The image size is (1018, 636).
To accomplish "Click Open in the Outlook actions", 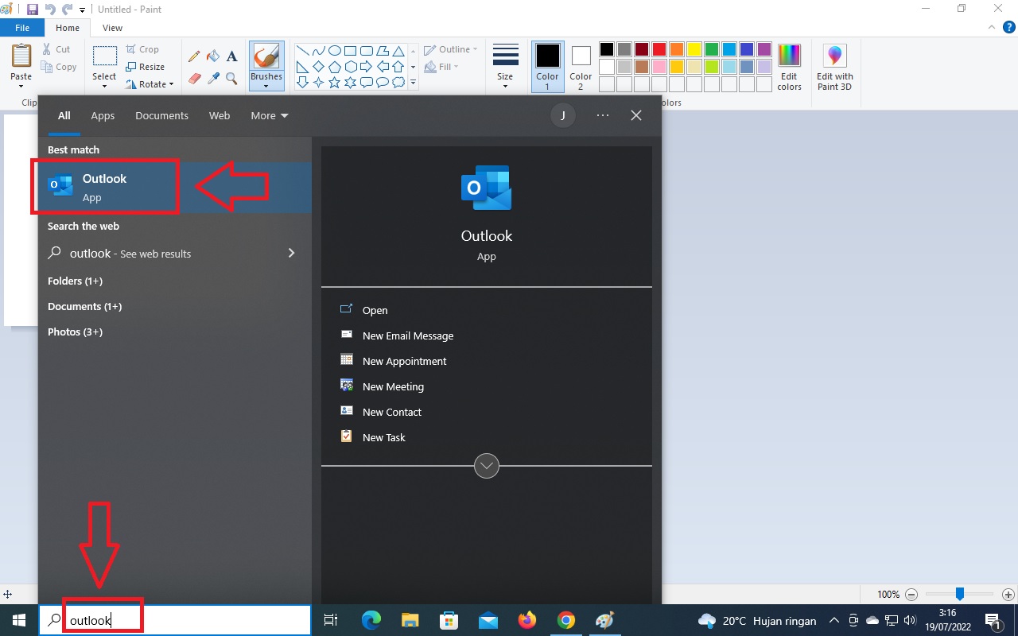I will point(375,311).
